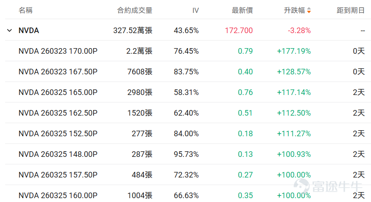371x202 pixels.
Task: Click 2天 expiry in 152.50P row
Action: 359,134
